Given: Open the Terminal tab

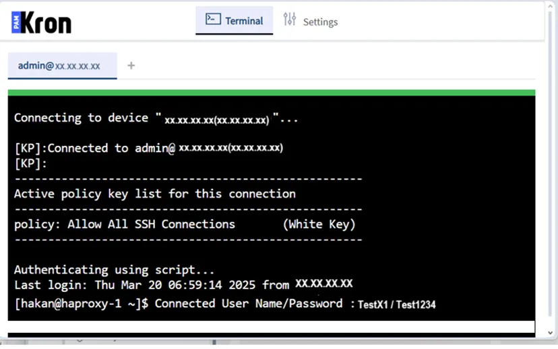Looking at the screenshot, I should coord(234,21).
